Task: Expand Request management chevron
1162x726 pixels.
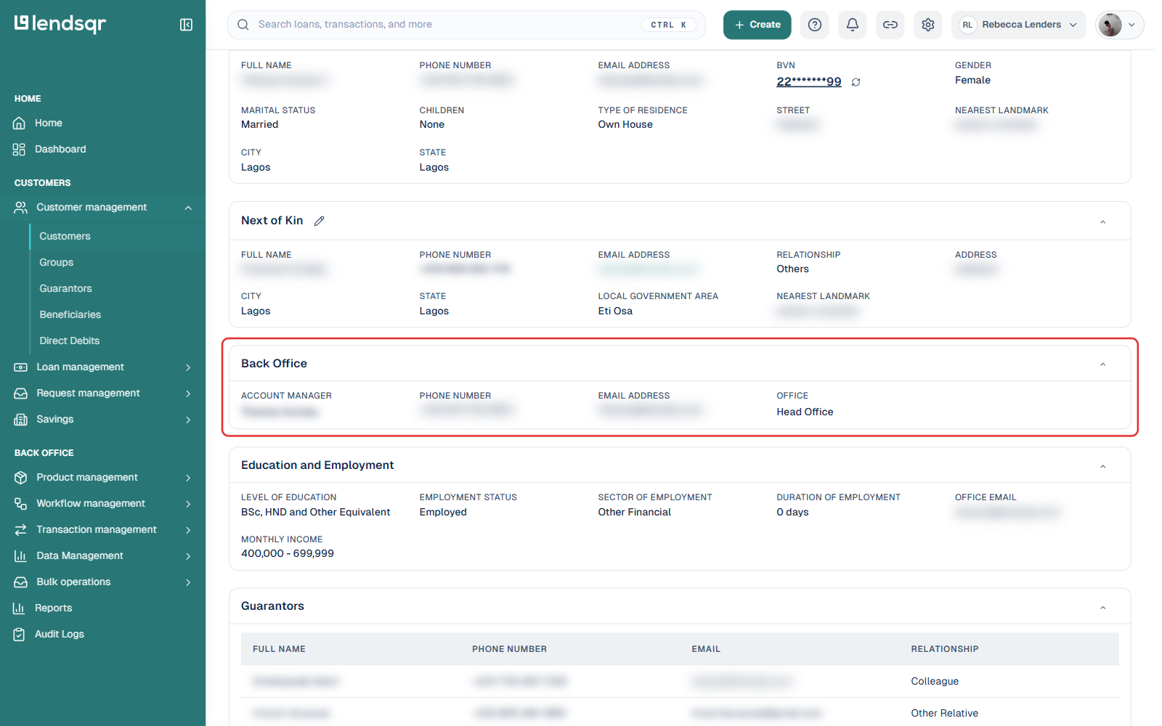Action: [188, 393]
